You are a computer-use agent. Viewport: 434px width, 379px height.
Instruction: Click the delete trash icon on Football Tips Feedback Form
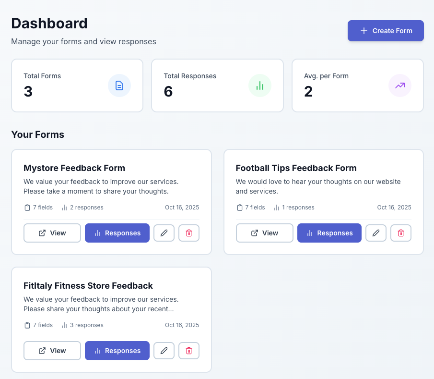tap(401, 232)
